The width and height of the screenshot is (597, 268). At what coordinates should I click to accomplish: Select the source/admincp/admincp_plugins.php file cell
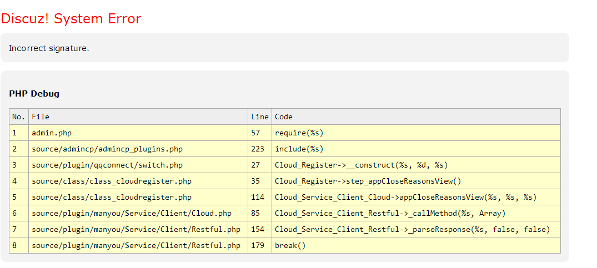pos(107,149)
